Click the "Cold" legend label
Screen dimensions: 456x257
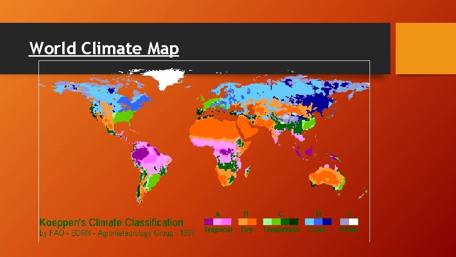317,229
